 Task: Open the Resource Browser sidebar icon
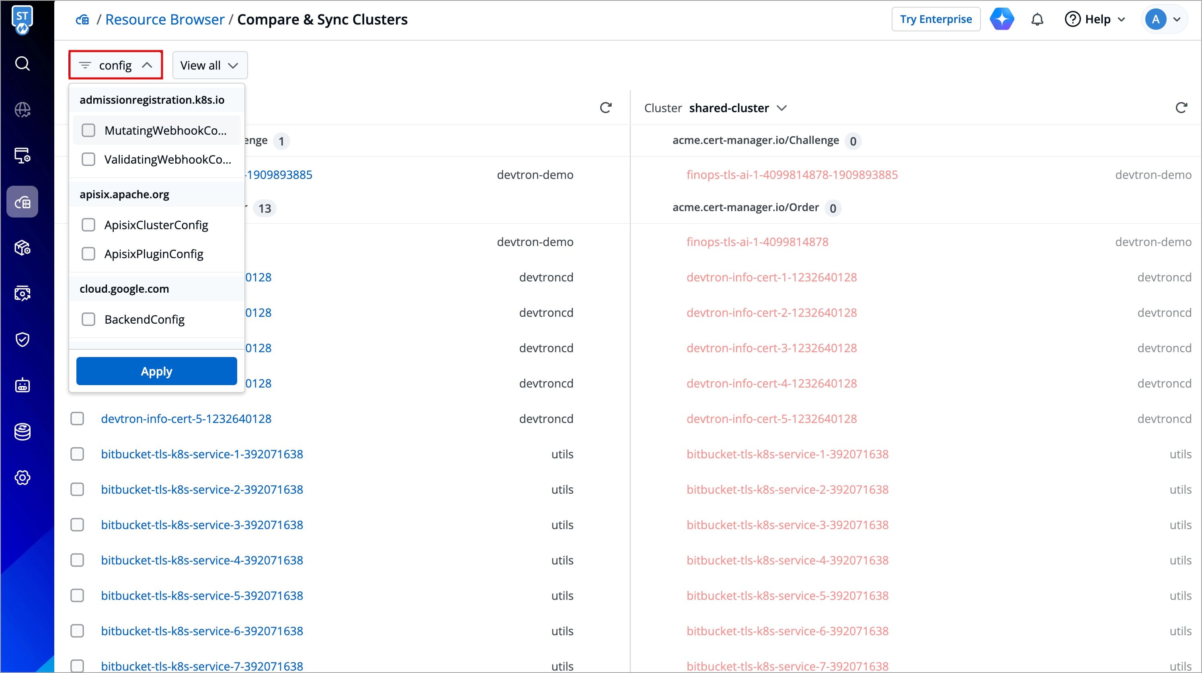[x=23, y=202]
